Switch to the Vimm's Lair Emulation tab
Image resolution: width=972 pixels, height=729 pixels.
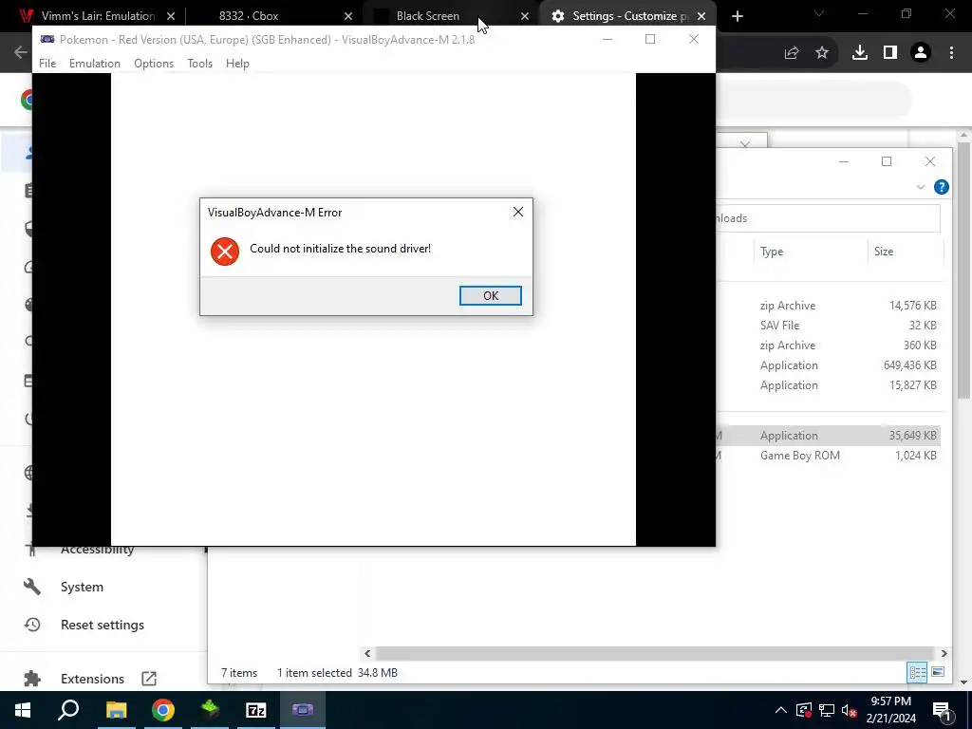click(x=96, y=16)
